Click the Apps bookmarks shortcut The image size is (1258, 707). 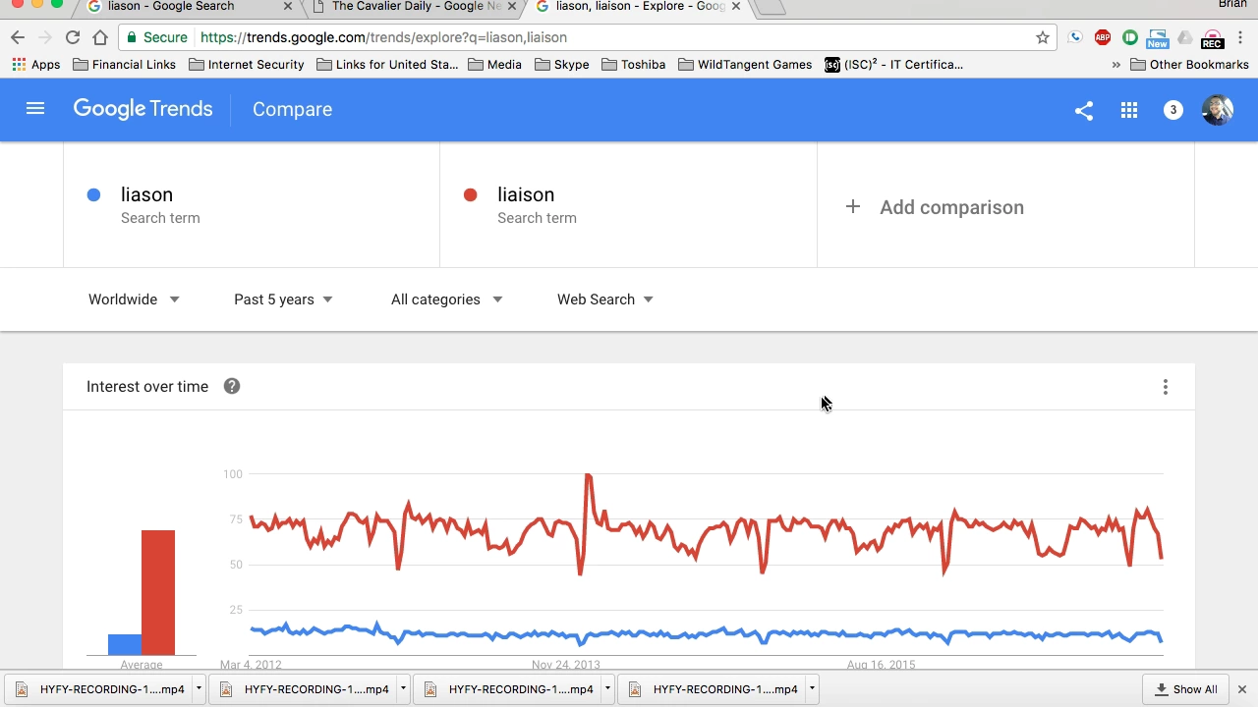tap(36, 65)
